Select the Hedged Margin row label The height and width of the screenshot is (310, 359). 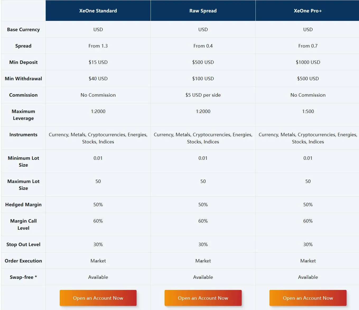tap(23, 205)
